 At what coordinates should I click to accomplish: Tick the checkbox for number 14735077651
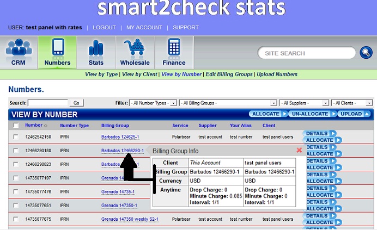coord(16,206)
